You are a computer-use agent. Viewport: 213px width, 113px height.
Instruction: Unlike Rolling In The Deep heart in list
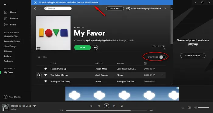pos(46,81)
